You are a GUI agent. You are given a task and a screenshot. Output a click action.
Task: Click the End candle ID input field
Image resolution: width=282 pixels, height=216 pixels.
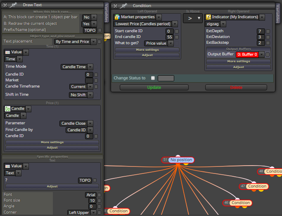coord(169,37)
